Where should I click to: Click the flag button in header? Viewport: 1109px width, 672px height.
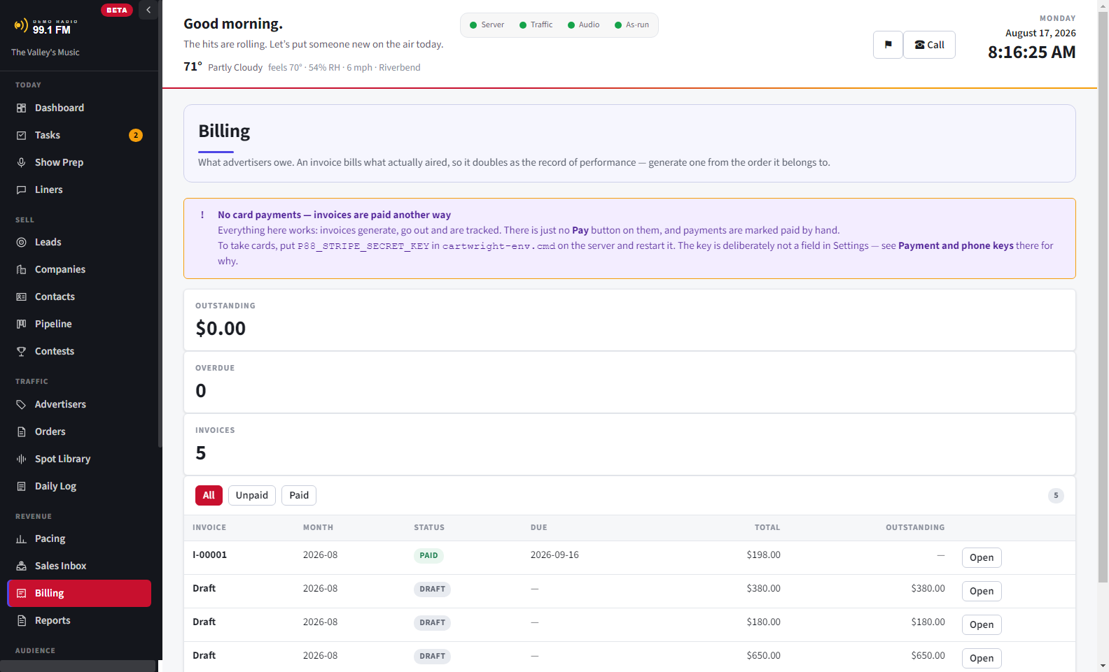[x=888, y=45]
